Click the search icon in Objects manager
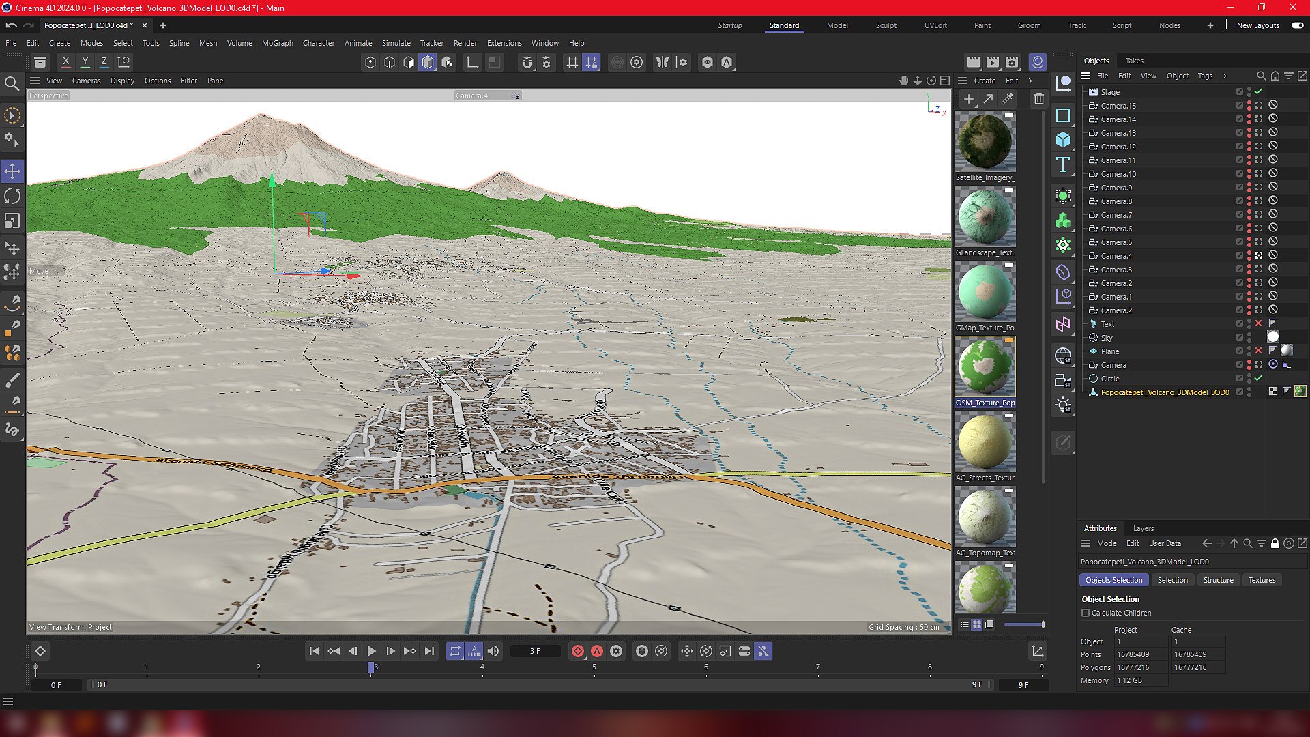This screenshot has width=1310, height=737. [1261, 76]
